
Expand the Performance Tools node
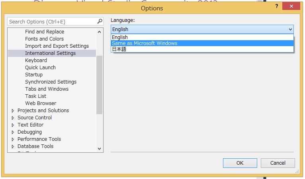coord(13,139)
